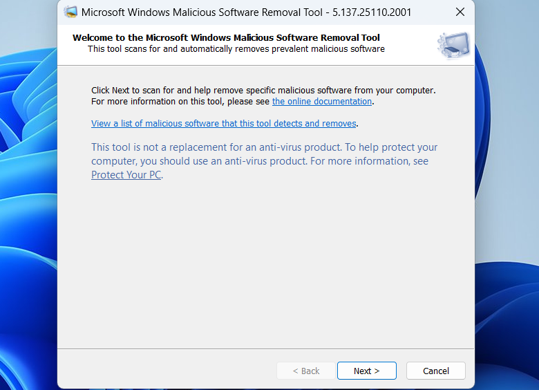The image size is (539, 390).
Task: Click the removal tool logo in header
Action: coord(454,45)
